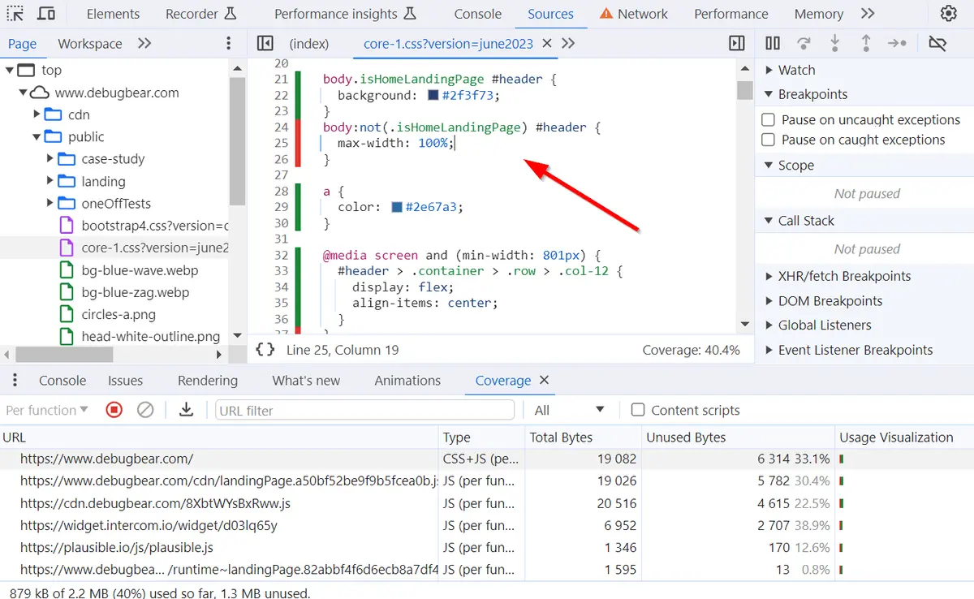Pretty print the source with braces icon
Screen dimensions: 974x599
coord(265,350)
